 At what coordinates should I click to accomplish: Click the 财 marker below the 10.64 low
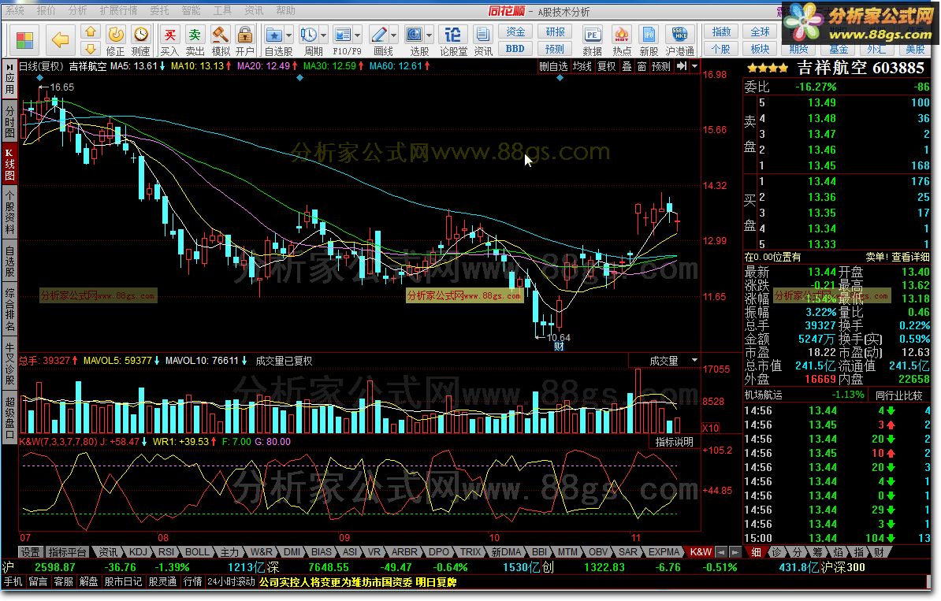559,346
